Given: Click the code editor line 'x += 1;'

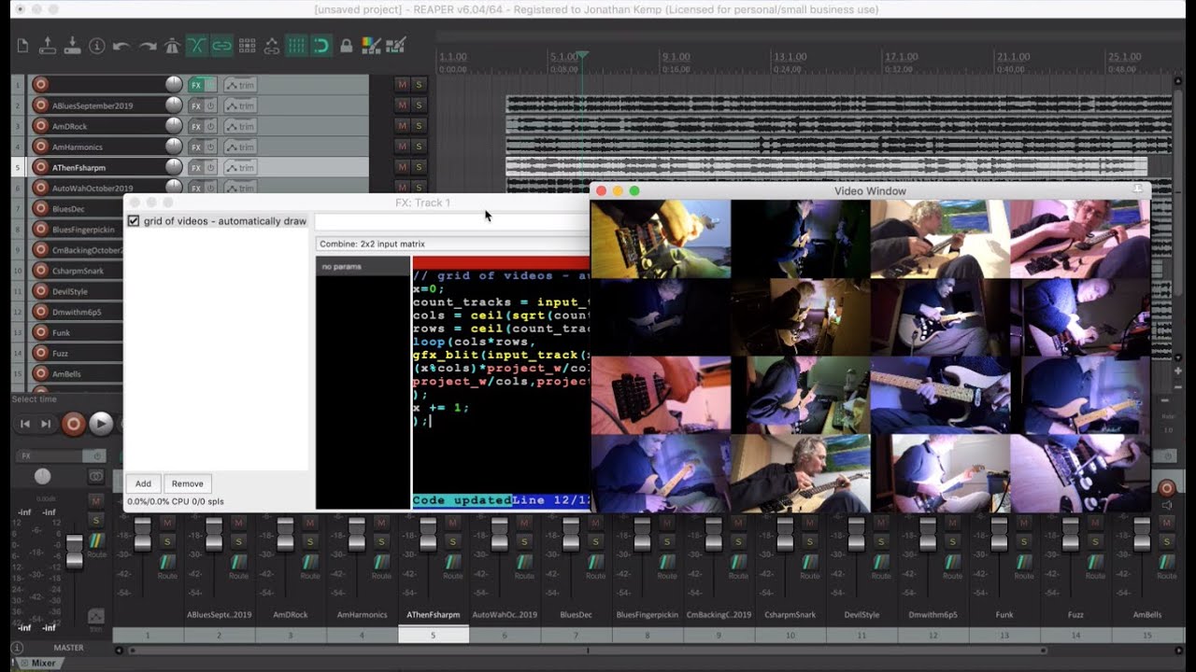Looking at the screenshot, I should click(x=441, y=408).
